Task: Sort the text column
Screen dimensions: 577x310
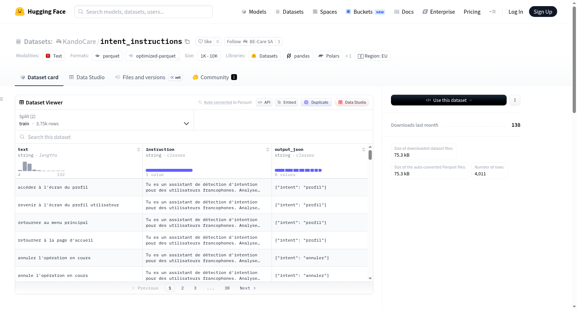Action: [138, 149]
